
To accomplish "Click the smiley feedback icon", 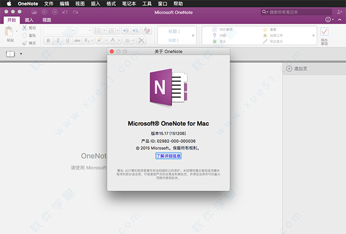I will (x=328, y=20).
